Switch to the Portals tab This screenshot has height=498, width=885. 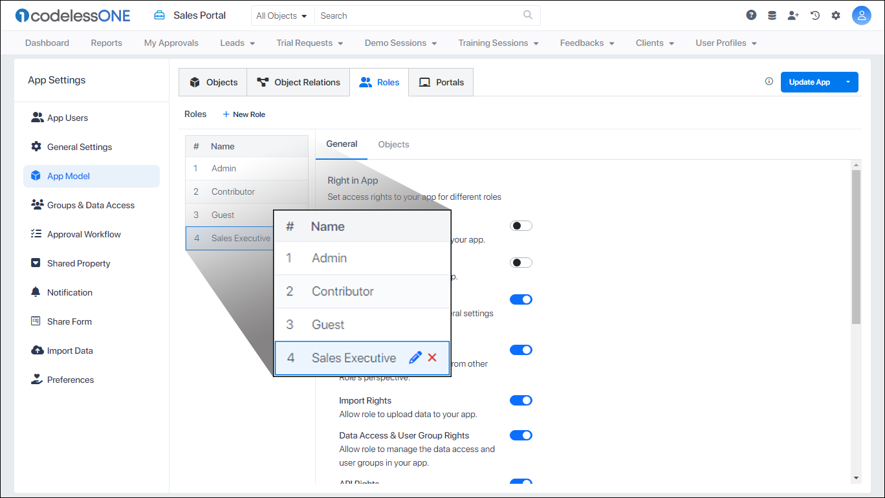pos(441,82)
